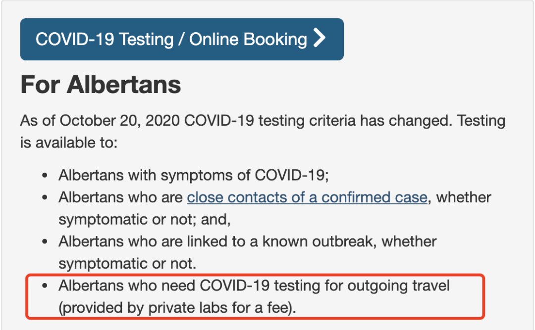Follow the close contacts of a confirmed case link
The image size is (535, 330).
pos(307,197)
